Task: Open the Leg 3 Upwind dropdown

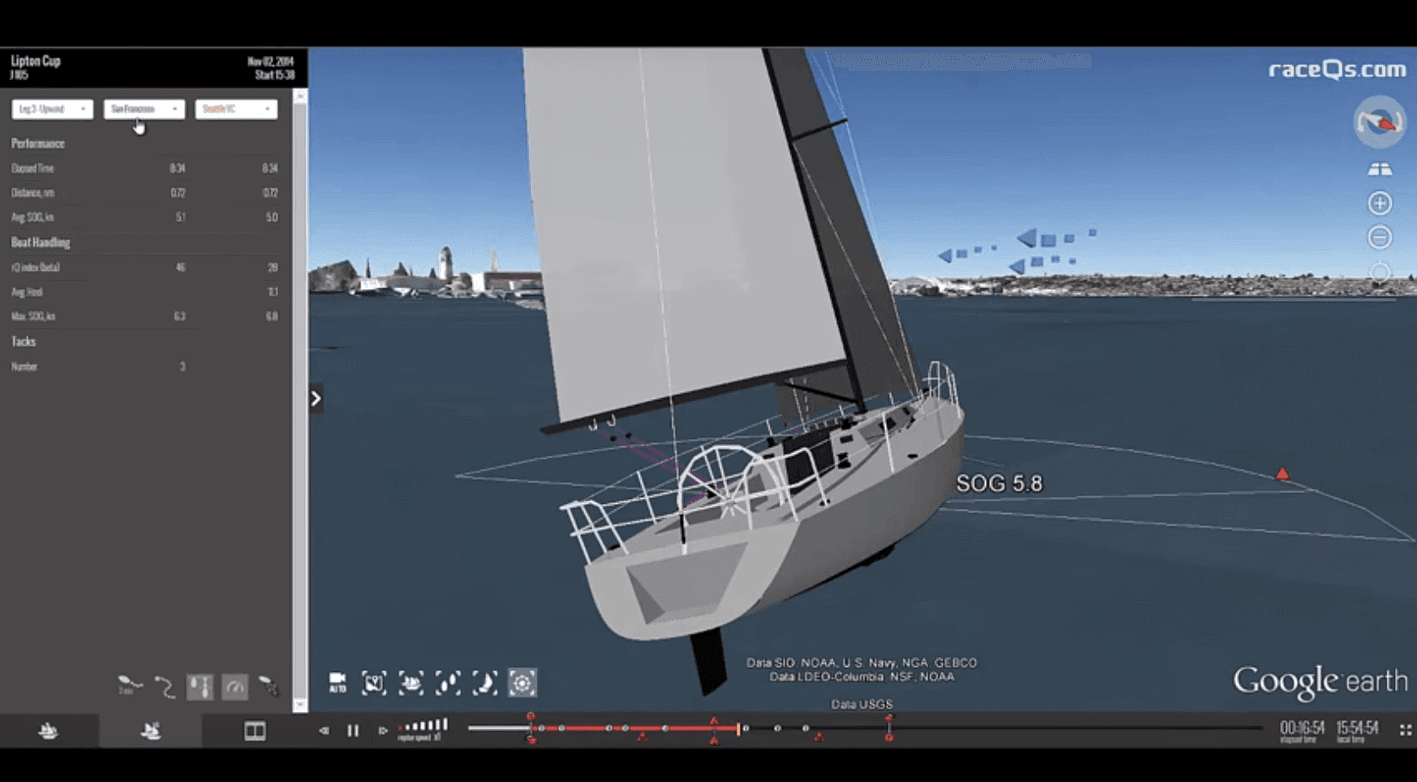Action: 52,109
